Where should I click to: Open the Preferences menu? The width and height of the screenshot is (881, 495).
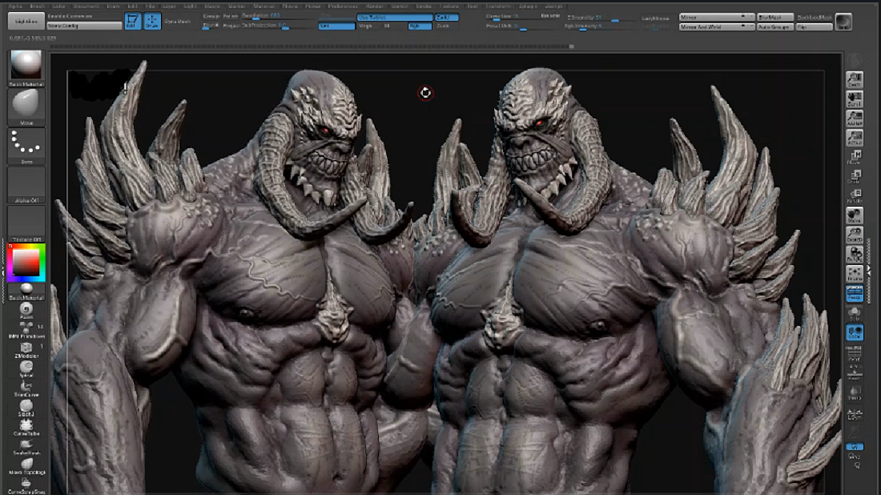[x=343, y=6]
